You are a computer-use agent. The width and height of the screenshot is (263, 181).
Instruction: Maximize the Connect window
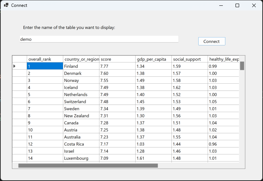237,5
